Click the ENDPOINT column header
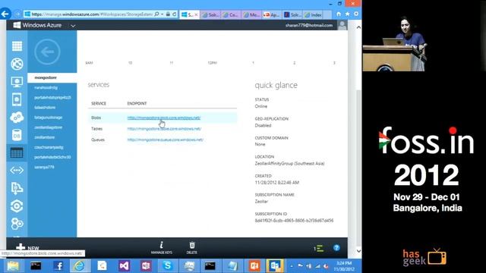Image resolution: width=486 pixels, height=273 pixels. click(137, 103)
